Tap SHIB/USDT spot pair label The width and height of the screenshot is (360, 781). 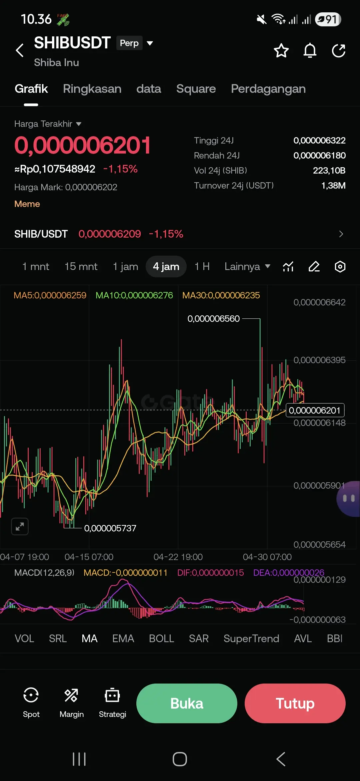[41, 234]
